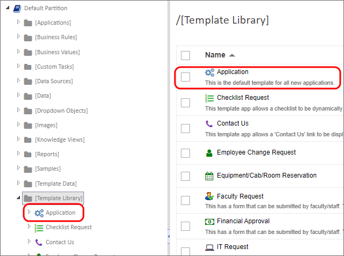Click the Financial Approval money icon
The image size is (344, 256).
pos(209,221)
